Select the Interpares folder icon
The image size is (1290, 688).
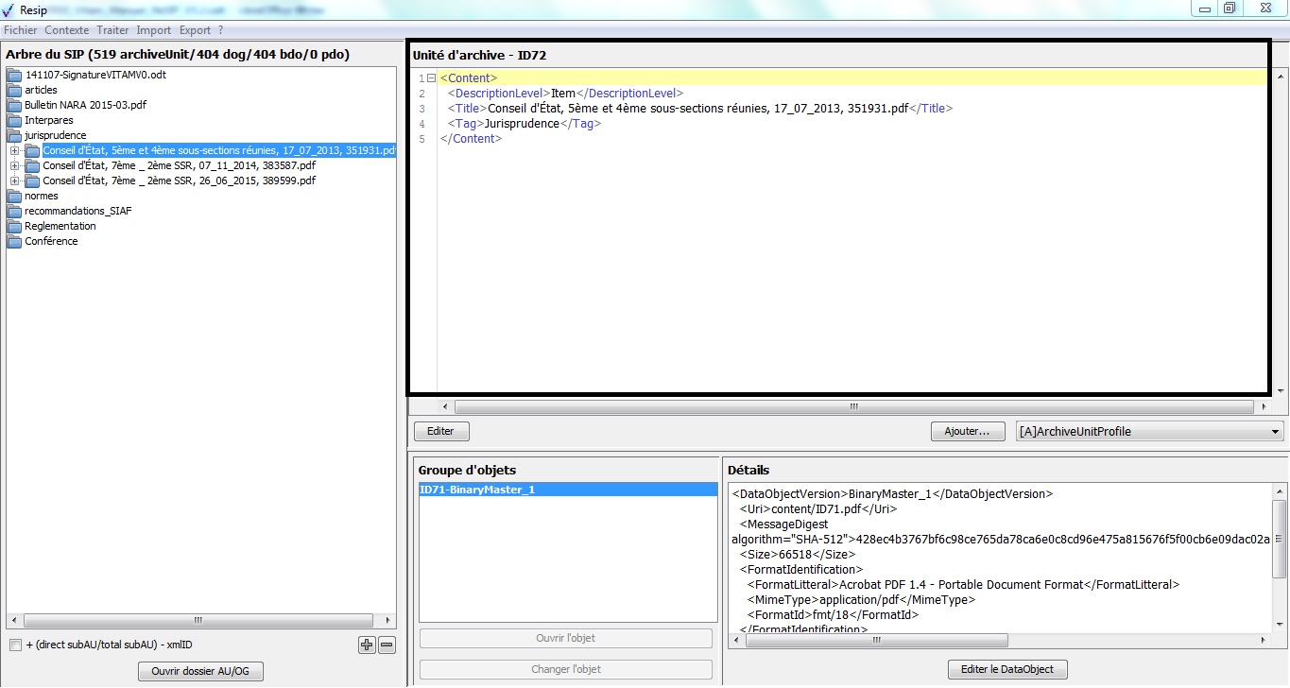tap(14, 121)
